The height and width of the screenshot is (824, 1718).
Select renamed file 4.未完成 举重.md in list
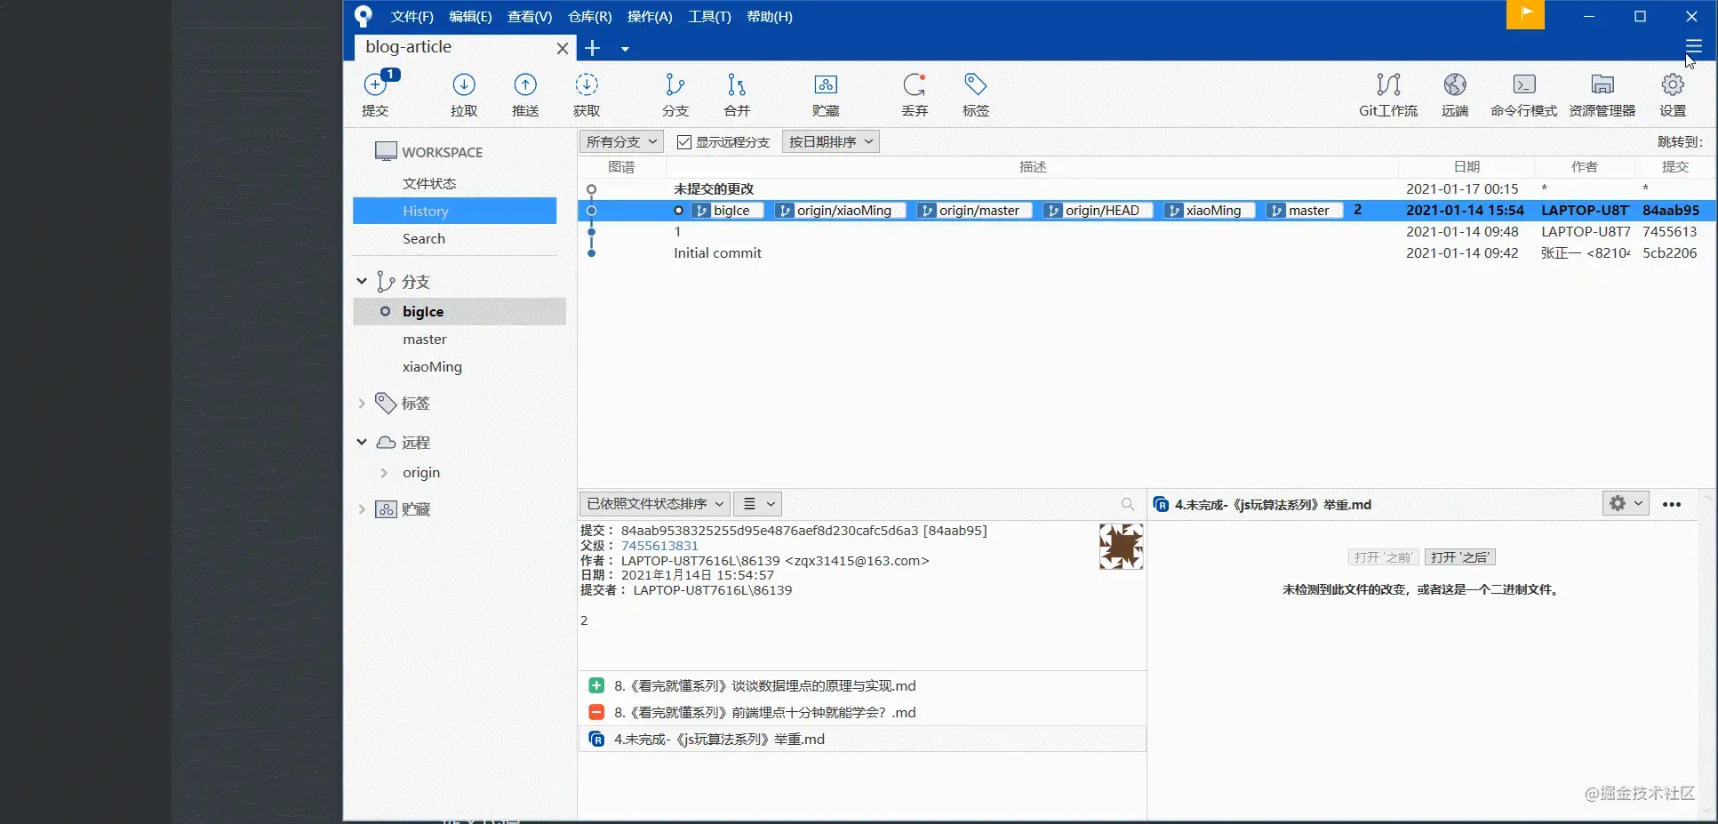[862, 740]
